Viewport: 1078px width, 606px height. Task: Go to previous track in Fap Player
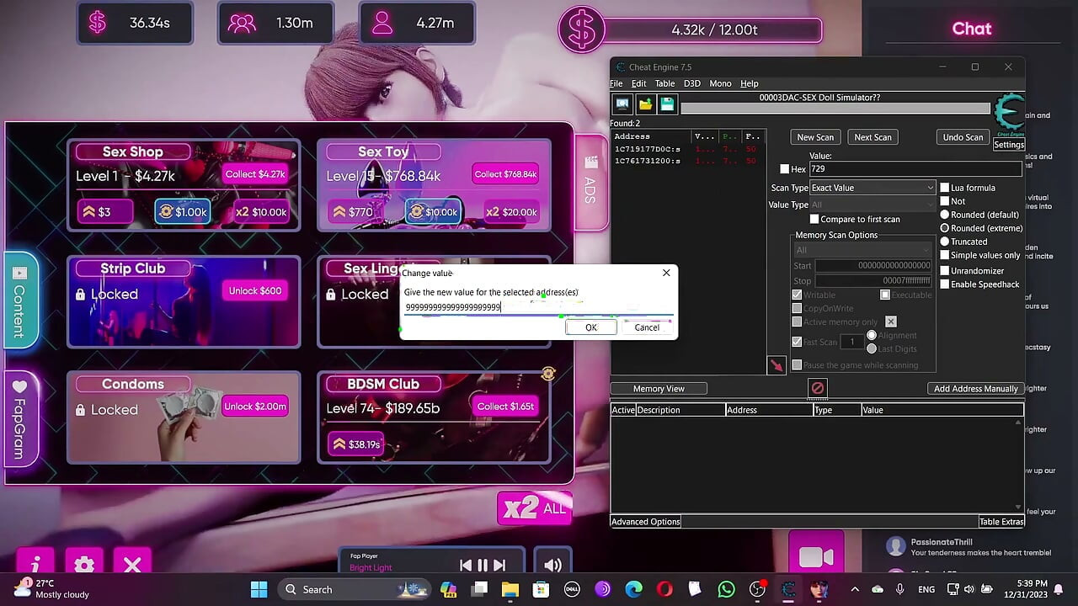point(466,566)
